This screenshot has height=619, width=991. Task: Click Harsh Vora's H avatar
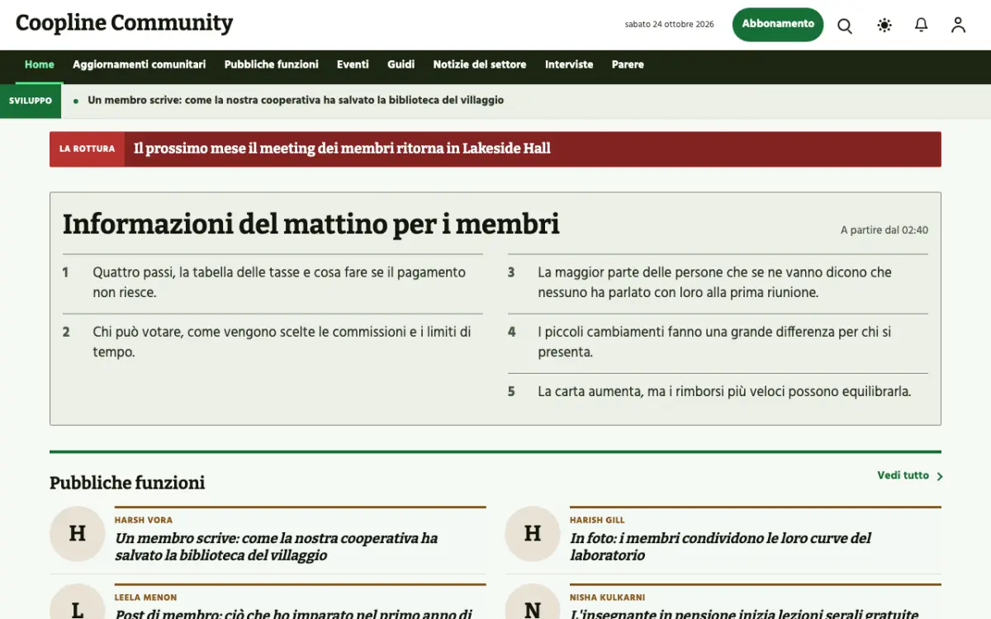(x=78, y=534)
